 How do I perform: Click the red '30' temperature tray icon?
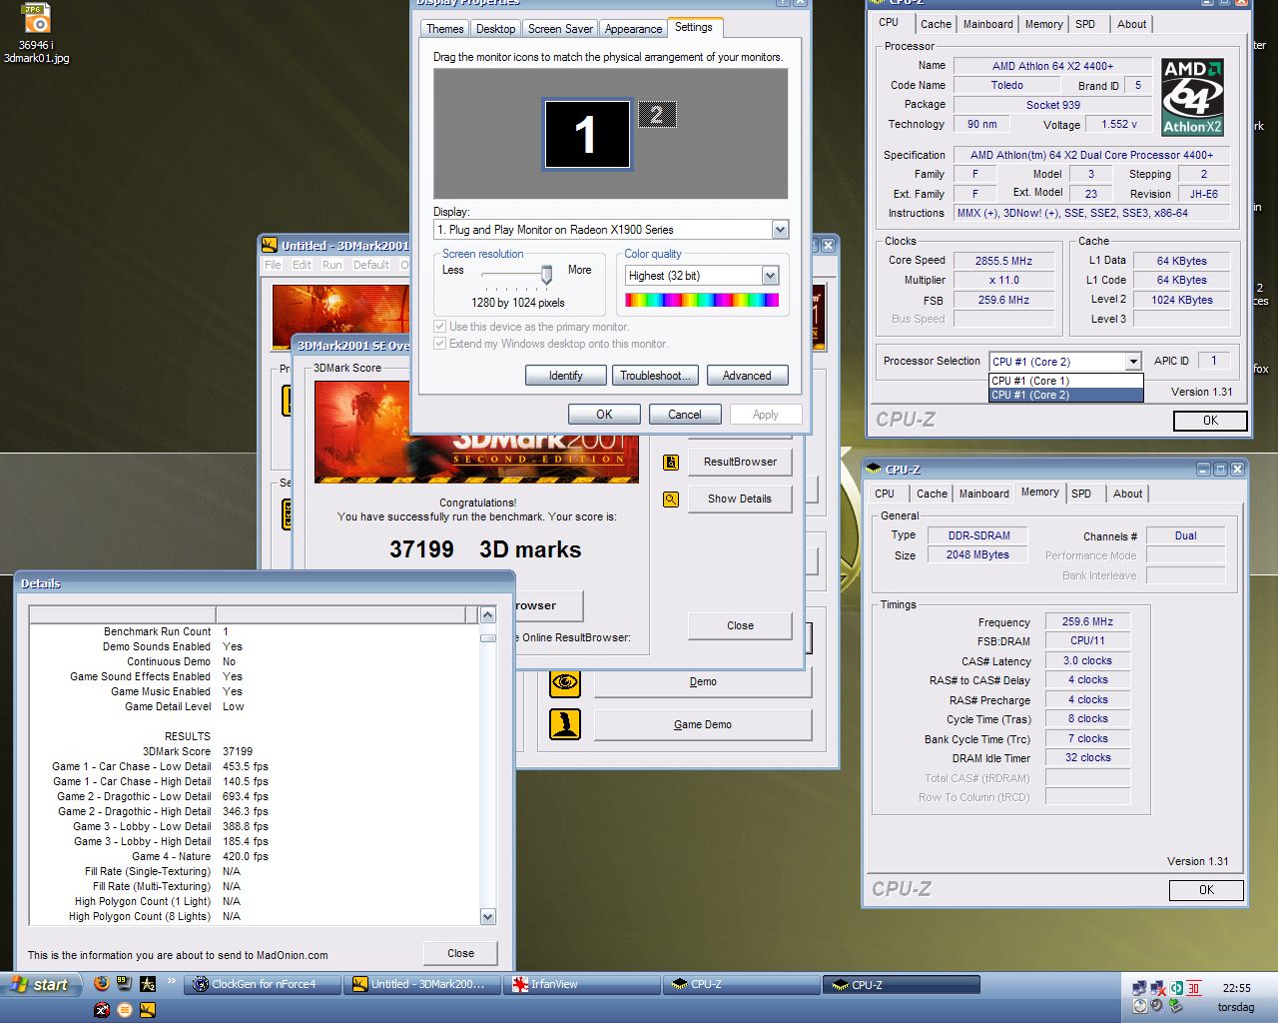1193,988
